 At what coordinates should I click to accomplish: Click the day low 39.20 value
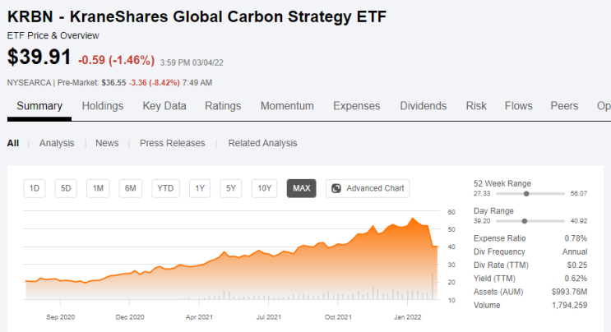(482, 221)
